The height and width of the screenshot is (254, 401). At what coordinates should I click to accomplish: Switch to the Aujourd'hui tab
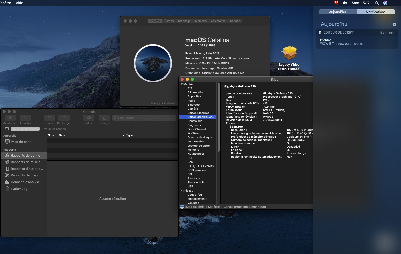pos(338,12)
